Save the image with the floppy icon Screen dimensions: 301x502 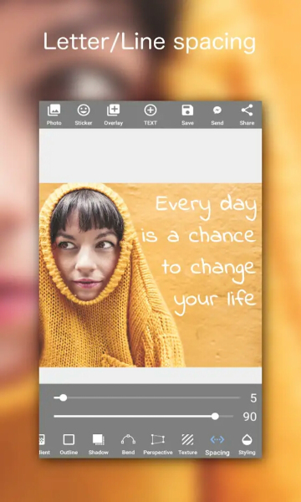click(x=187, y=115)
